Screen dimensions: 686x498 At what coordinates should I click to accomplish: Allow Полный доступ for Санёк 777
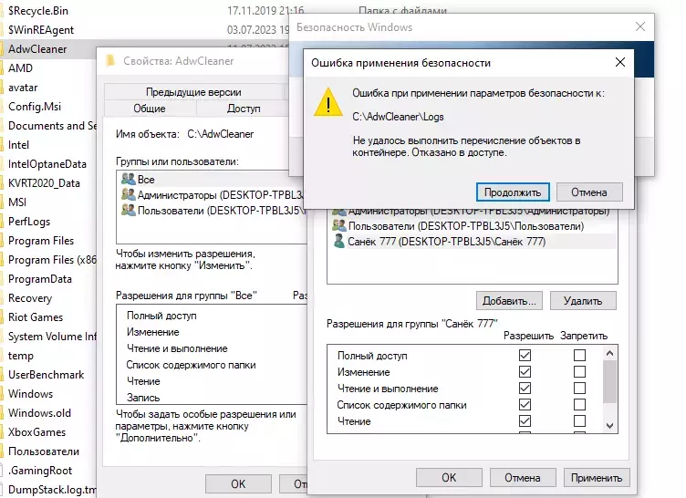coord(525,356)
